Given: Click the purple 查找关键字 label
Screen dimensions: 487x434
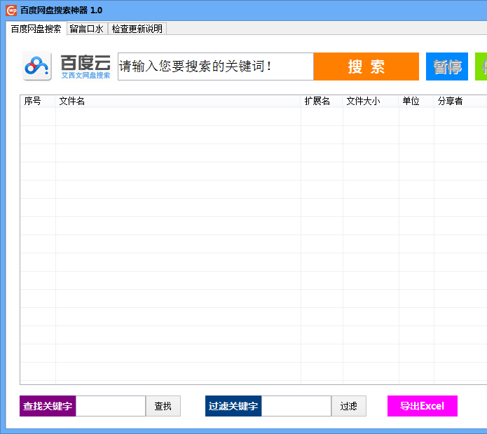Looking at the screenshot, I should 48,406.
